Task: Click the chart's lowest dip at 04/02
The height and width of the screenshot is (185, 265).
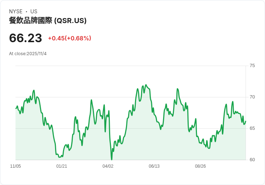Action: click(112, 159)
